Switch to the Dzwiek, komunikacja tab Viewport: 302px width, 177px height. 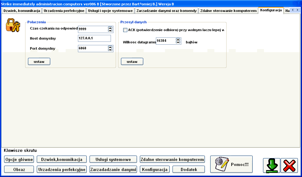[22, 11]
